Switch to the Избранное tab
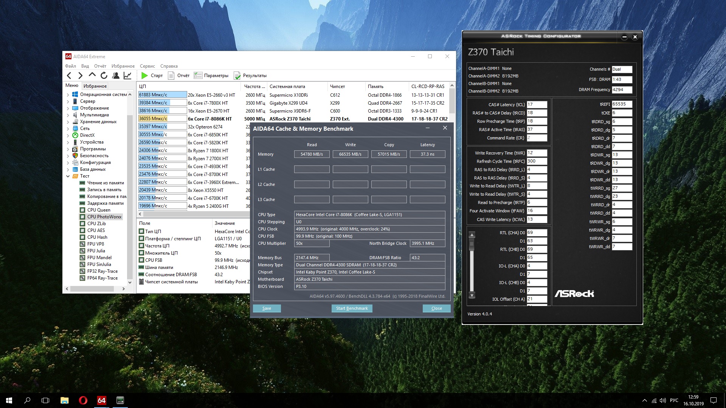 95,86
